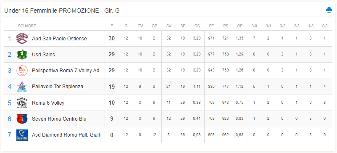The height and width of the screenshot is (153, 337).
Task: Open team Apd San Paolo Ostiense
Action: [x=59, y=39]
